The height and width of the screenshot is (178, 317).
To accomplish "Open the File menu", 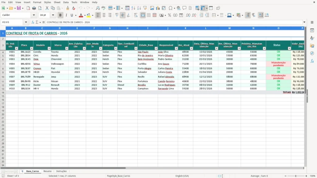I will pos(3,2).
